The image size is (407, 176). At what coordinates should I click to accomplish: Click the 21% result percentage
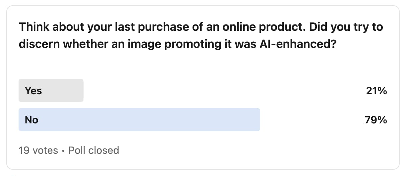click(377, 91)
